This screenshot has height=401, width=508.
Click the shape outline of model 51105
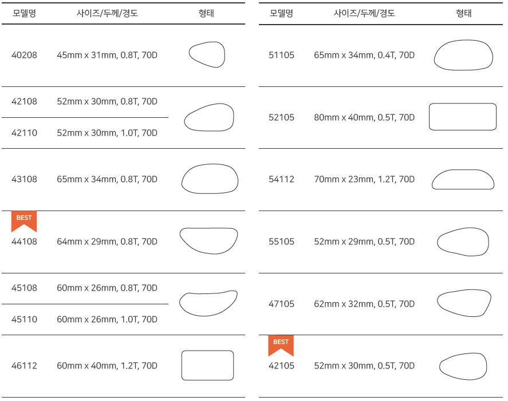[463, 55]
